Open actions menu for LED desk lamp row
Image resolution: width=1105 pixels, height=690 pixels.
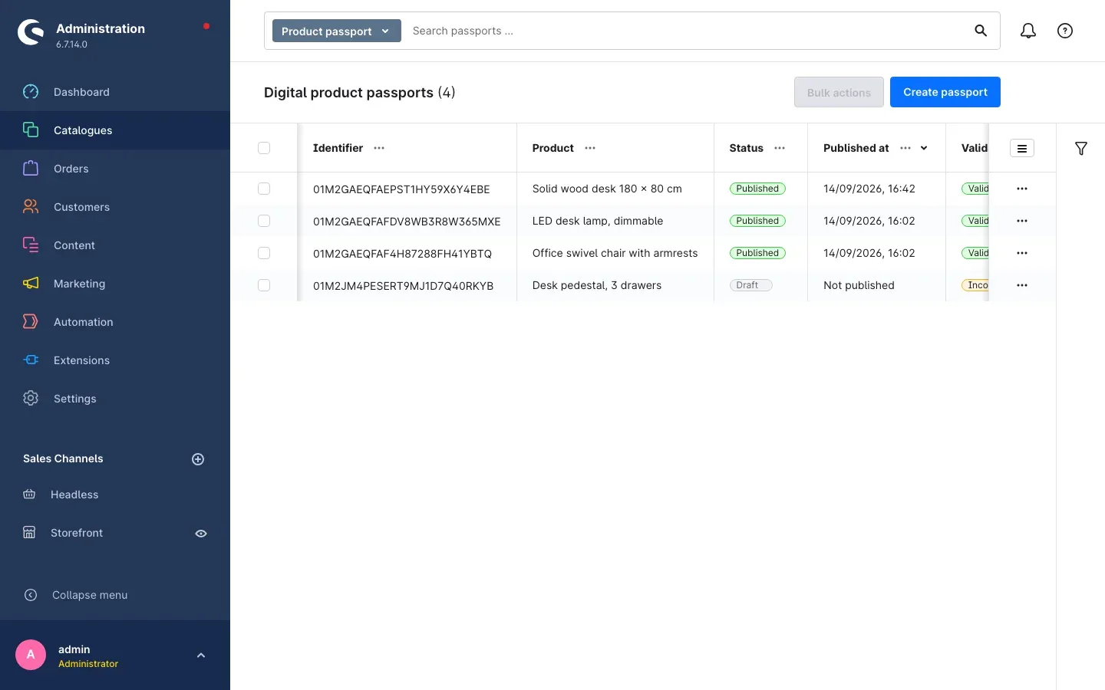(1022, 221)
